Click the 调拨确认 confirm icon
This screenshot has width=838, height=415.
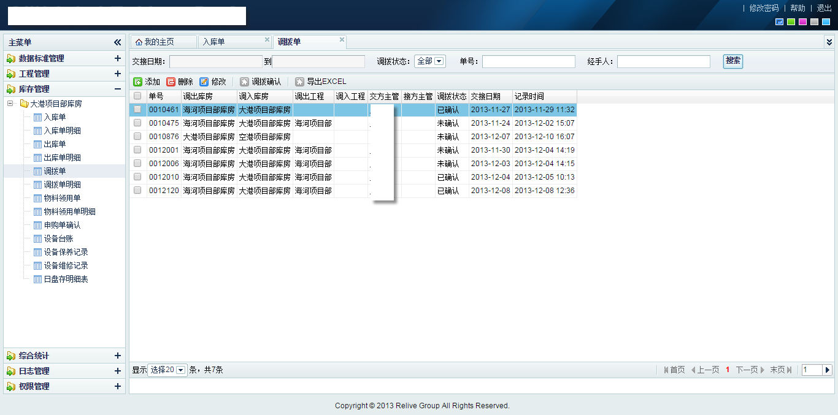(x=245, y=82)
